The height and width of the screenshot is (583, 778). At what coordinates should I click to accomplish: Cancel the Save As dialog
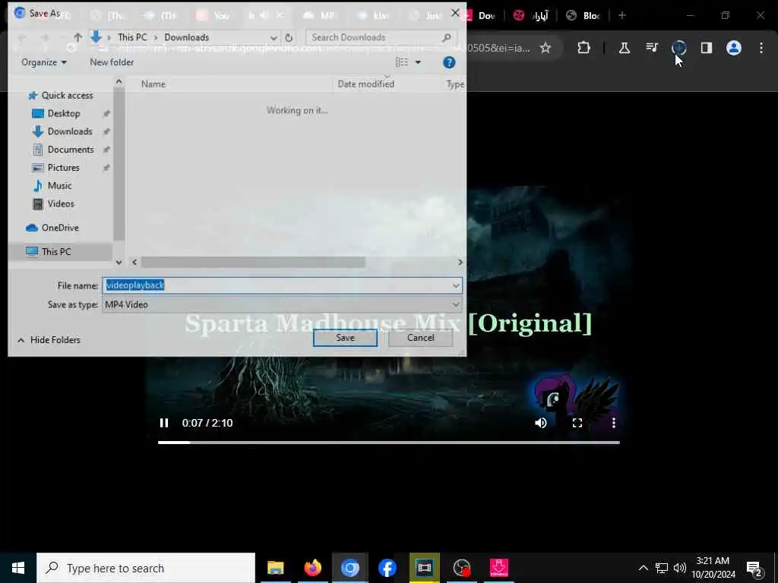tap(420, 338)
